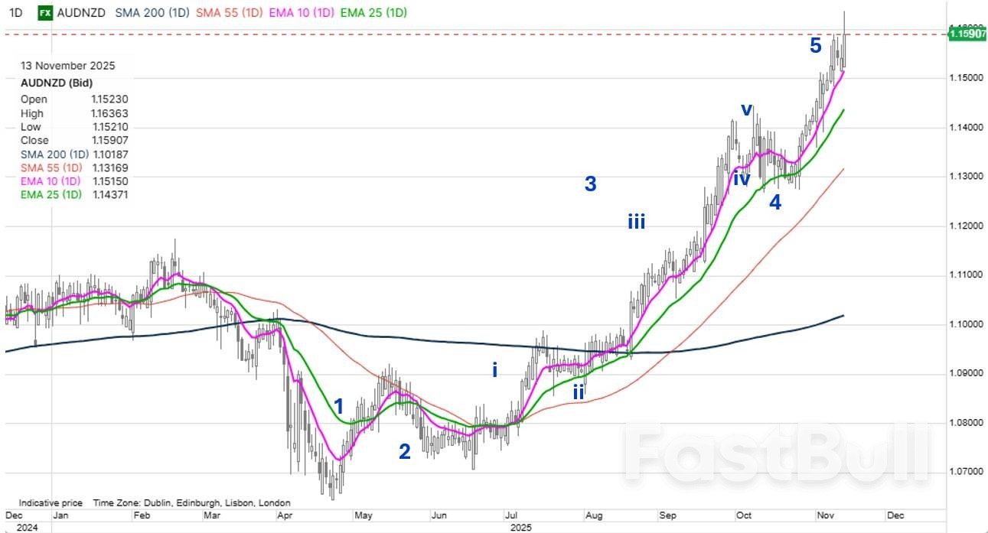Click wave label ii near August
Viewport: 988px width, 533px height.
coord(579,392)
